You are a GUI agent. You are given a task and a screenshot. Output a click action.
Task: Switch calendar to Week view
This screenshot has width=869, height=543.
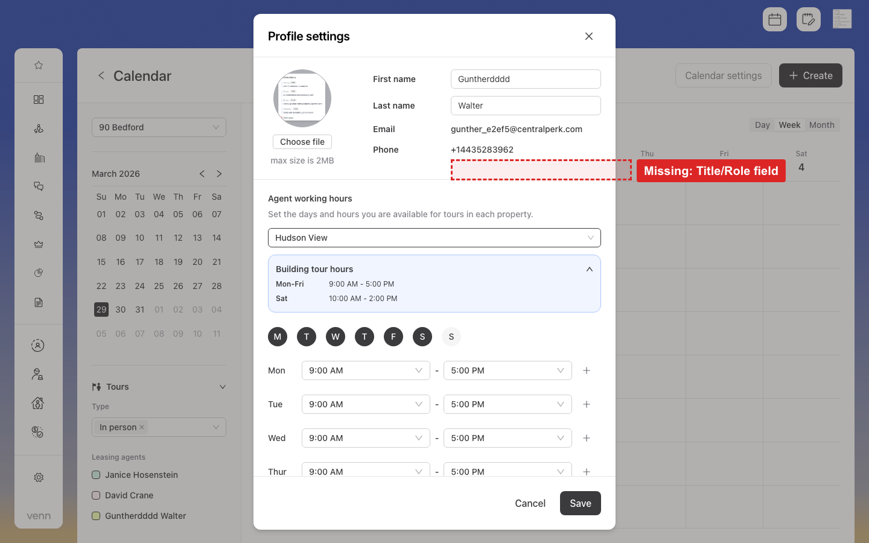coord(789,125)
